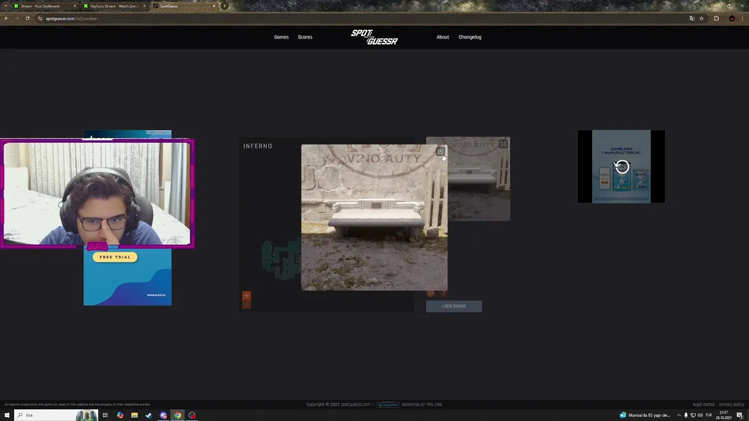This screenshot has width=749, height=421.
Task: Open the browser extensions menu
Action: [x=716, y=18]
